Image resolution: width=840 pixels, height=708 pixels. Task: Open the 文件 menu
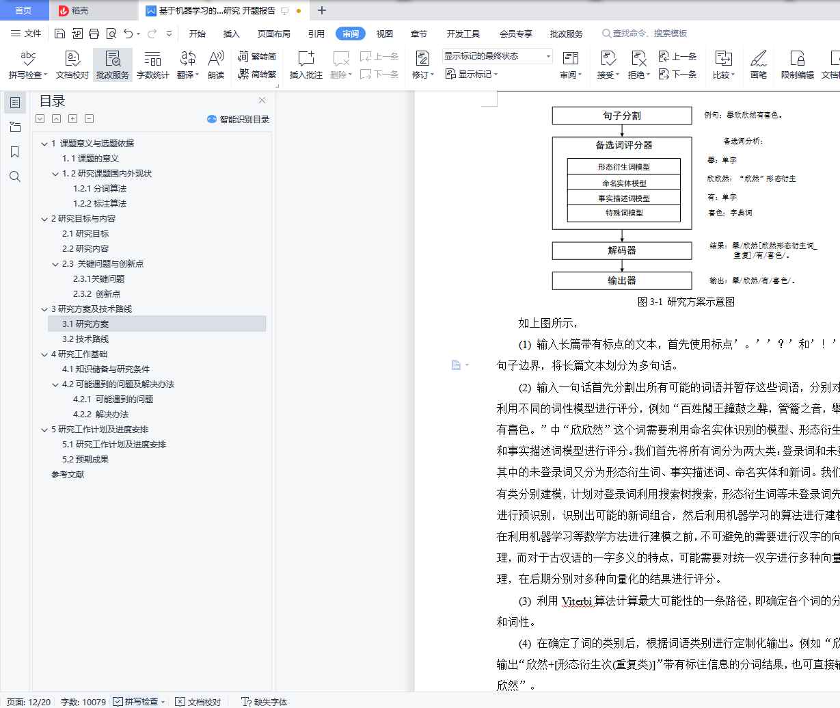tap(27, 34)
